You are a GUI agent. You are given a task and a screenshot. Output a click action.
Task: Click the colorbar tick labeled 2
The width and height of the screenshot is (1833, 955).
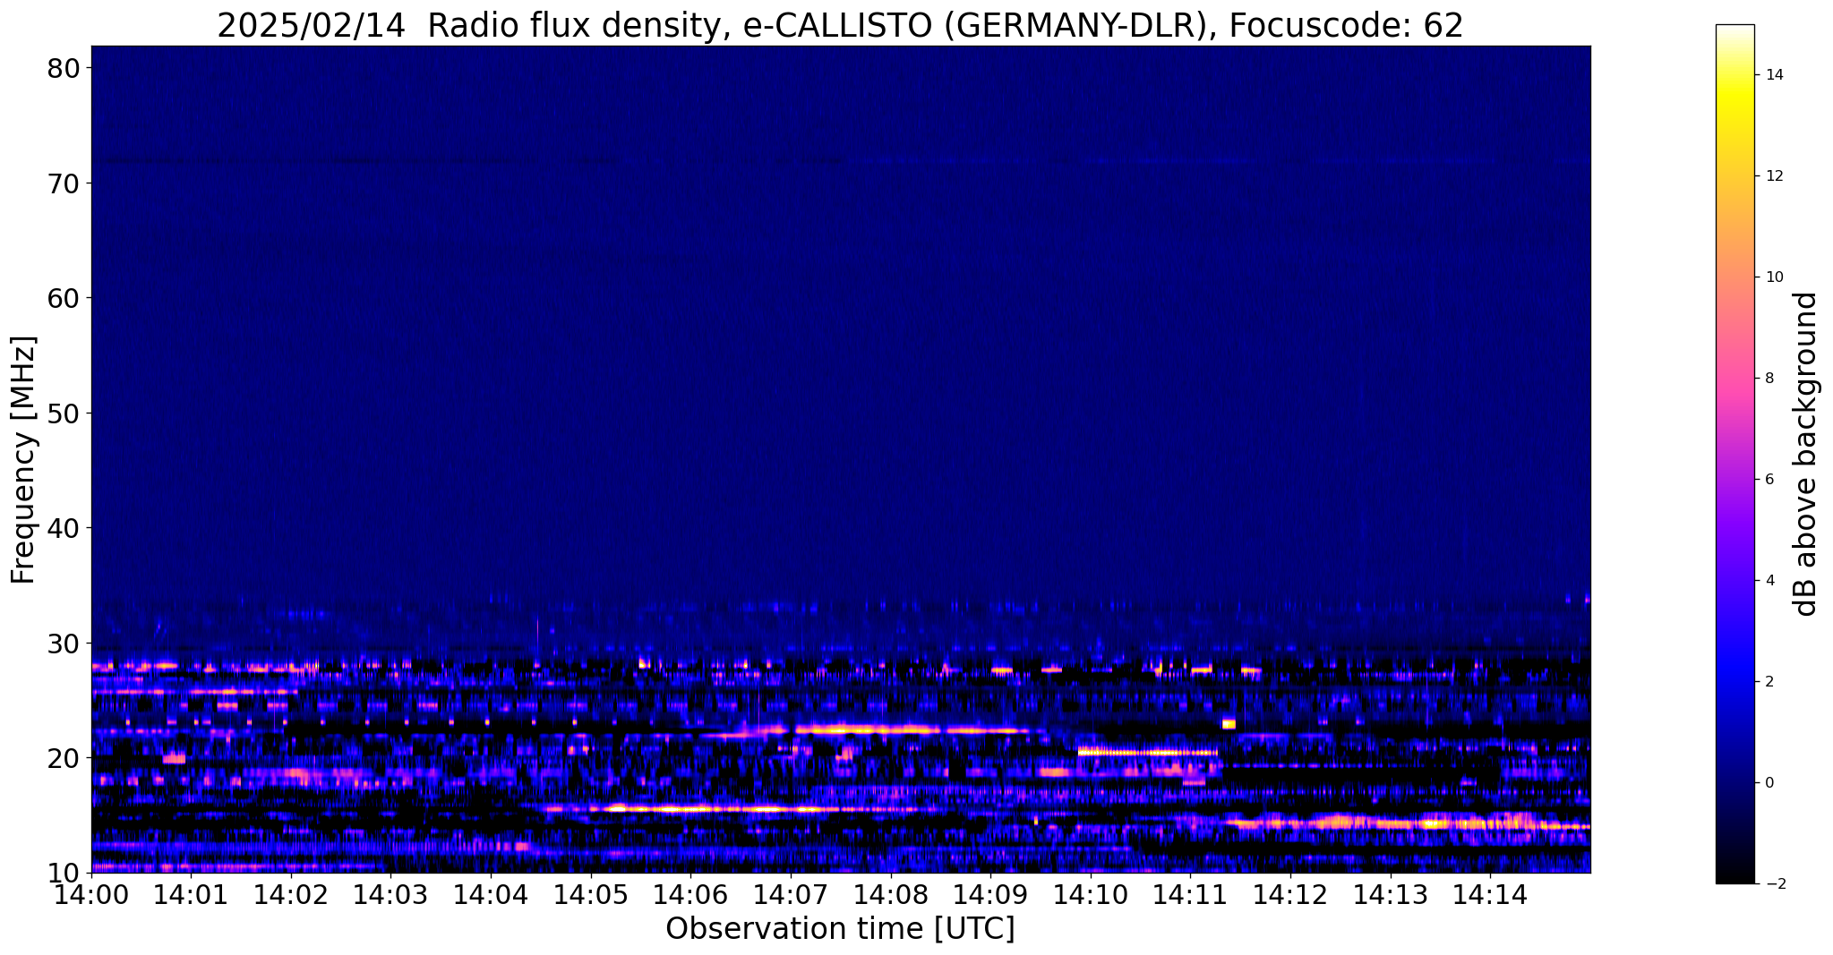(x=1769, y=682)
